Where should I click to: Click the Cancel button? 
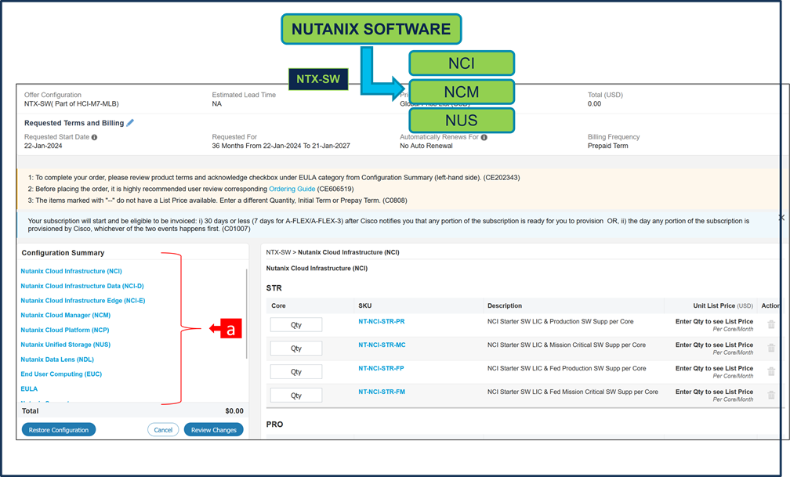[x=163, y=430]
